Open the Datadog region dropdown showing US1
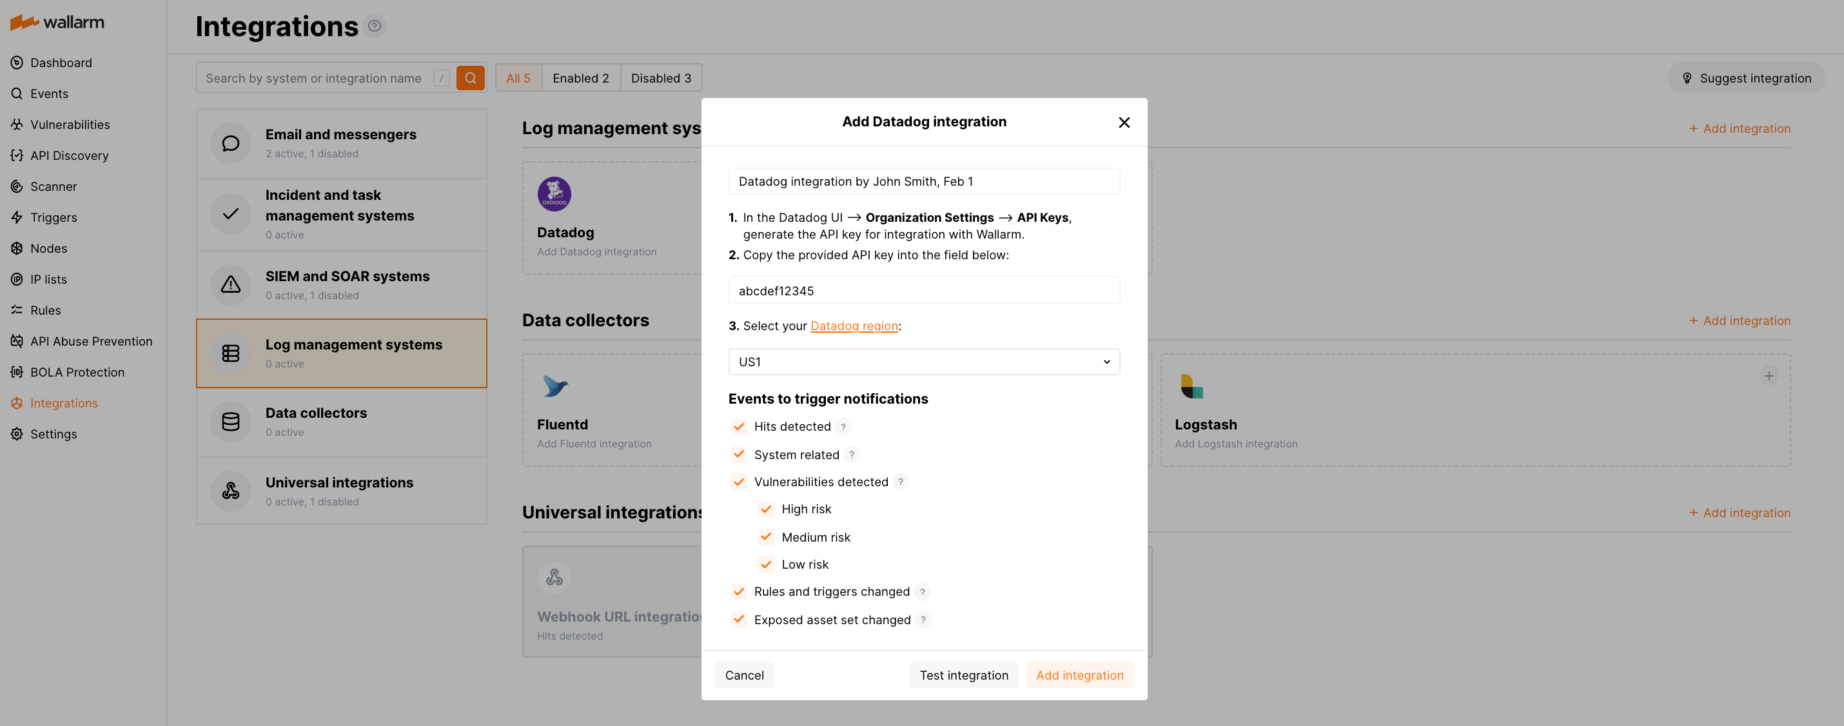 [x=923, y=362]
